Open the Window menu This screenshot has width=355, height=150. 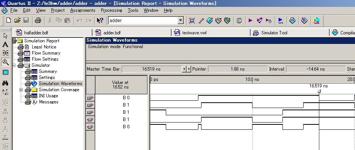point(151,10)
